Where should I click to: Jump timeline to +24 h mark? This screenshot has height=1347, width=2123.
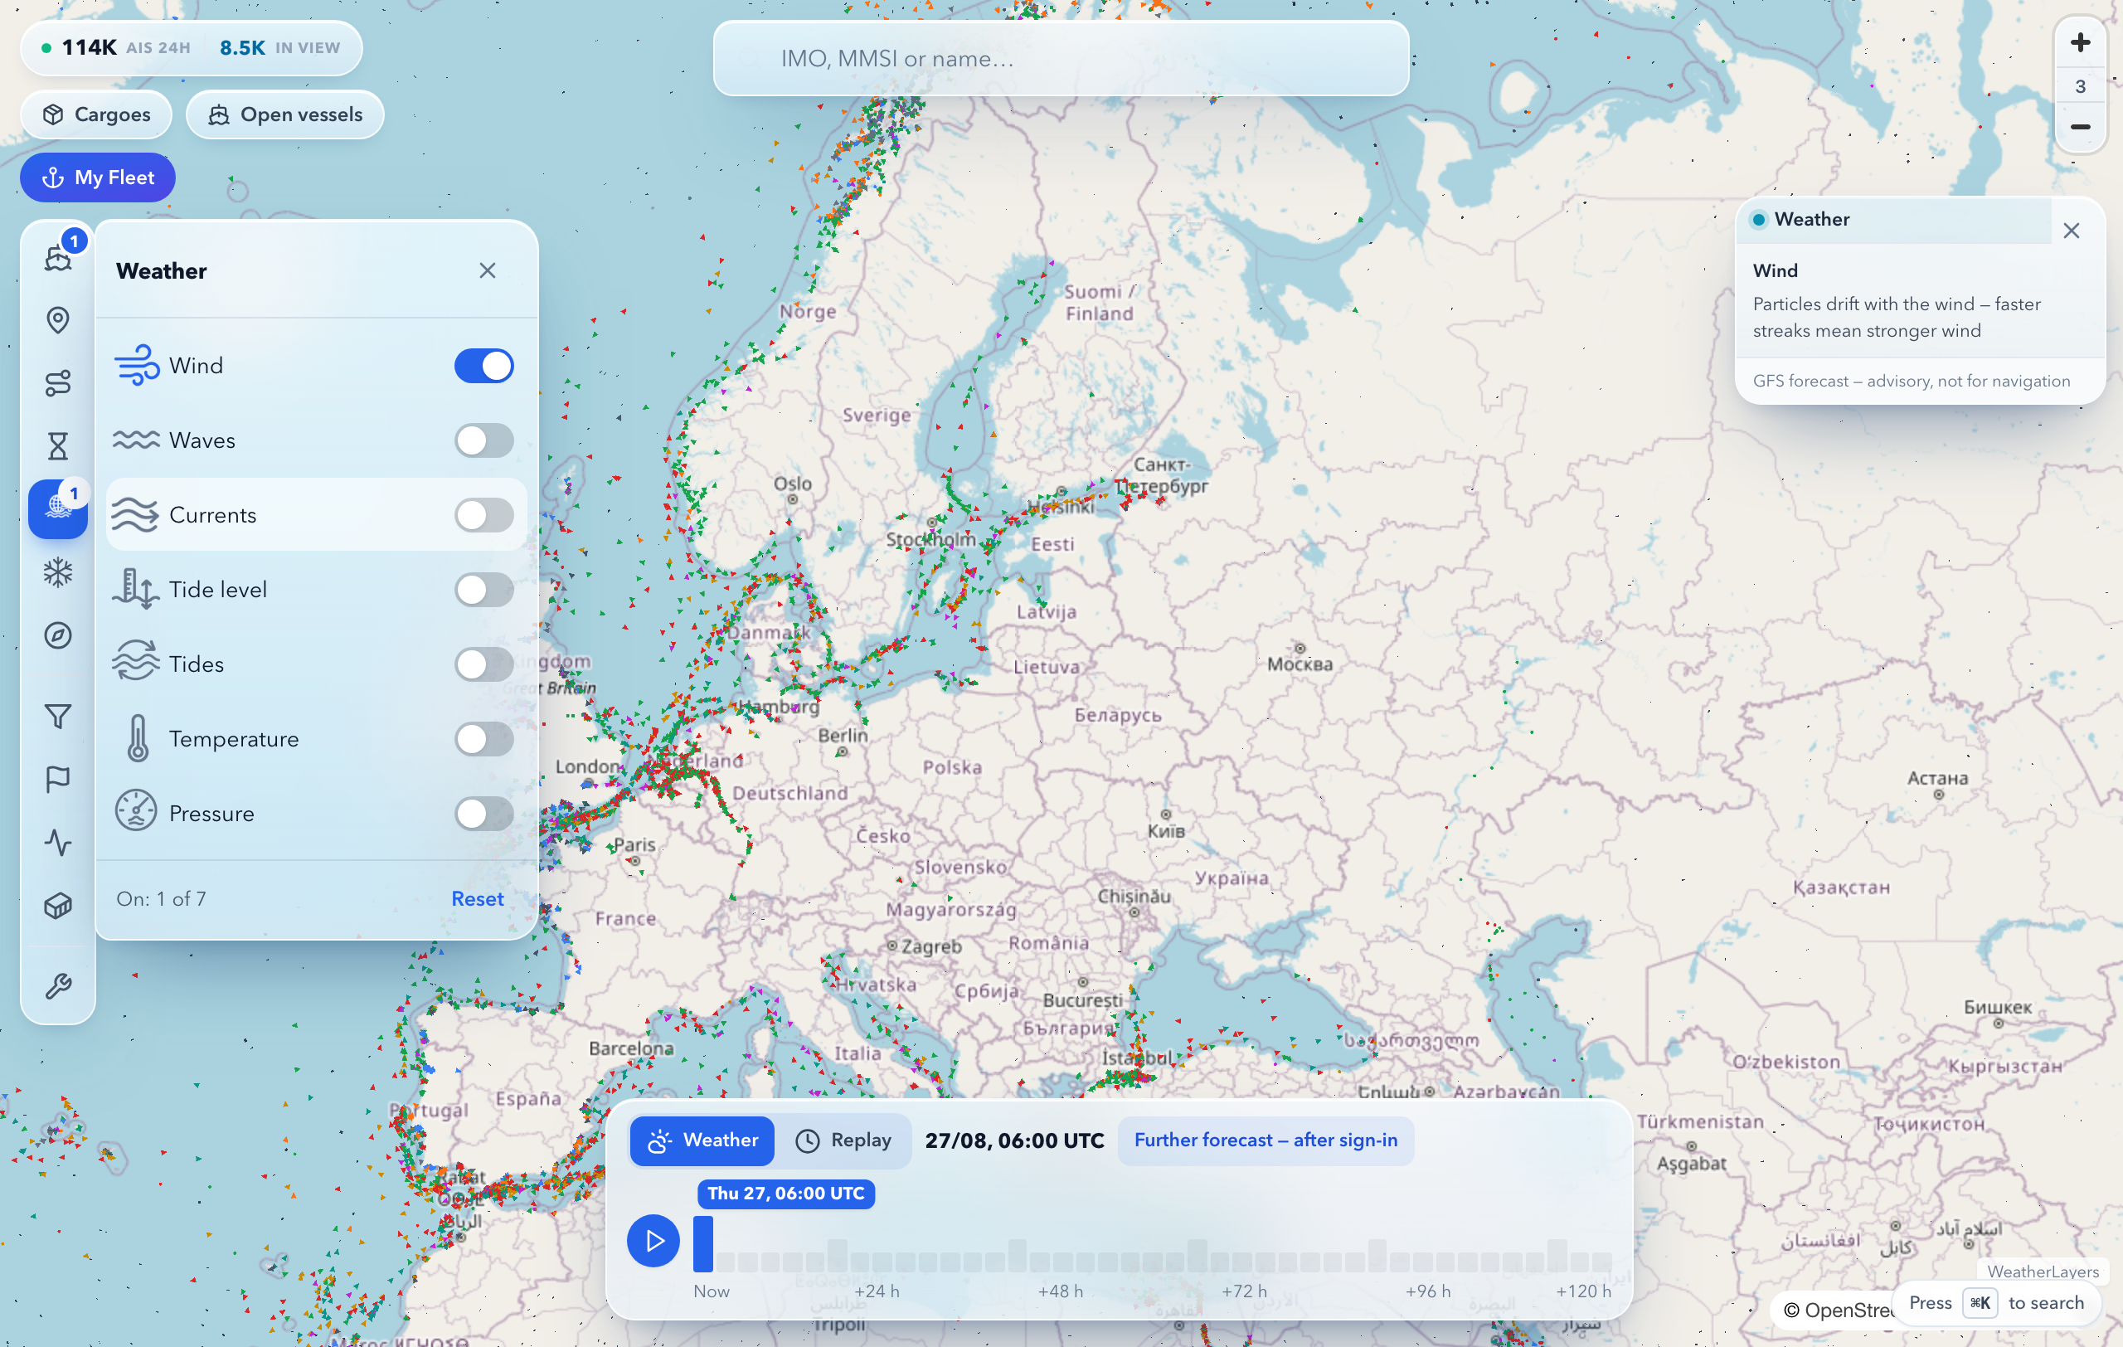[877, 1291]
